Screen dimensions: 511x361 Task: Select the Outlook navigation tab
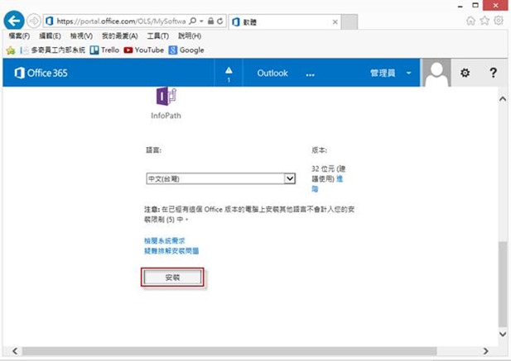click(x=272, y=74)
